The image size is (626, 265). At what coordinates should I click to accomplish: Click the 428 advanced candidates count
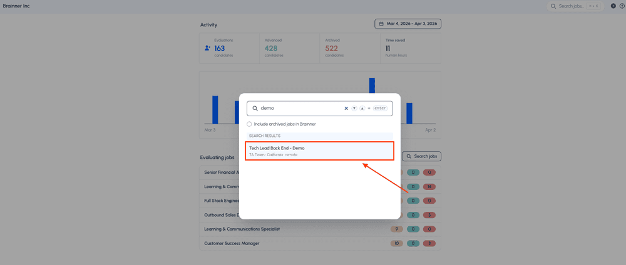270,48
